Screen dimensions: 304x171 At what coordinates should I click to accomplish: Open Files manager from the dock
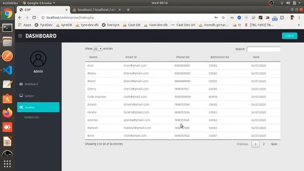coord(8,42)
